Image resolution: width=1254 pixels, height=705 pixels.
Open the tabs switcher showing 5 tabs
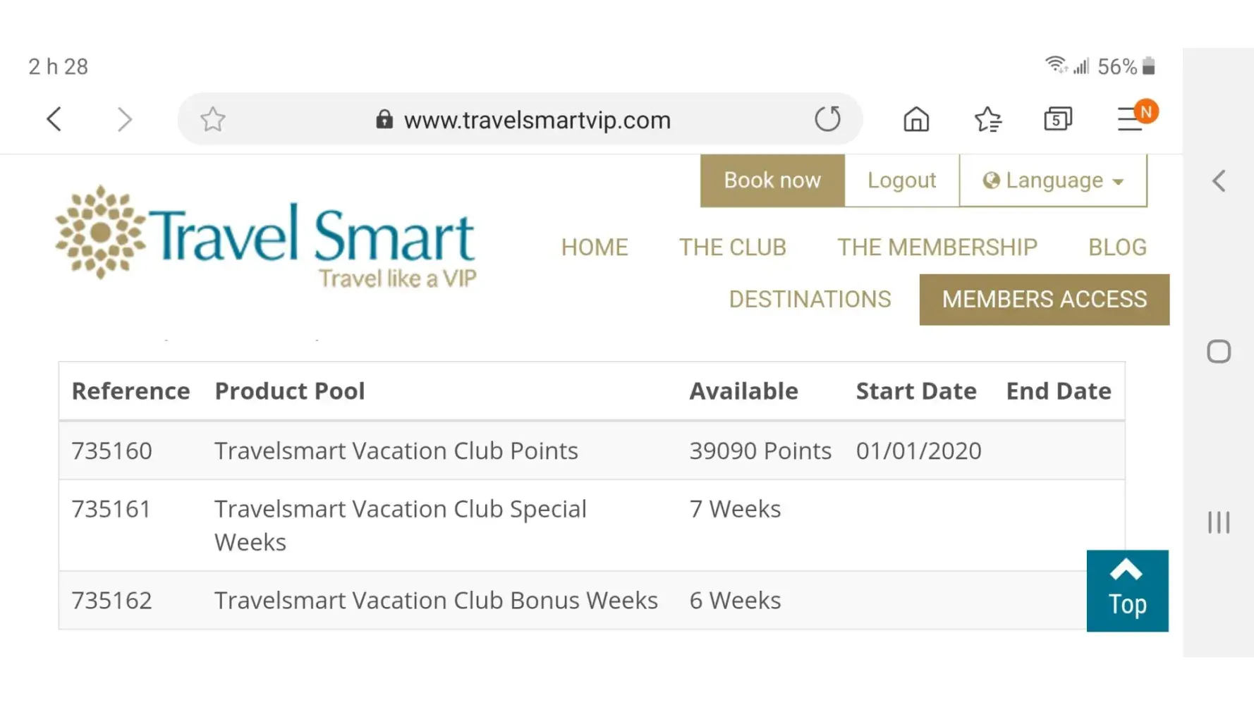1057,119
